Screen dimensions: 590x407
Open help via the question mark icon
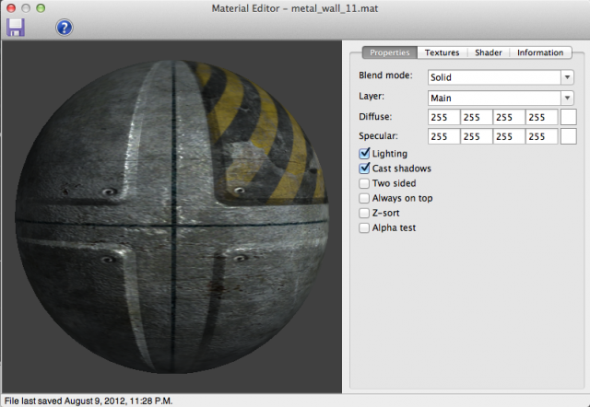coord(64,27)
